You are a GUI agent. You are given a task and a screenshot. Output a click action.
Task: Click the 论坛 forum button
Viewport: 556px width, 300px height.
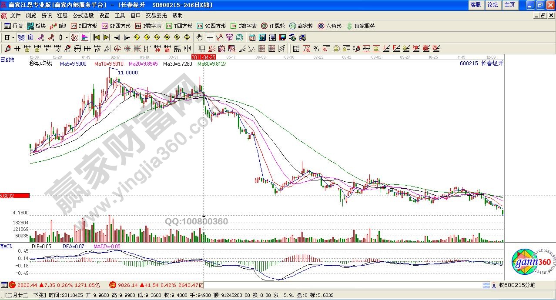[x=492, y=5]
